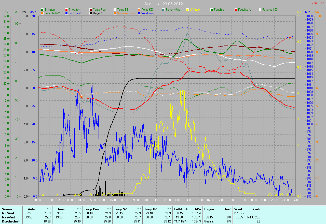Toggle the Feuchte SZ series label

[270, 10]
